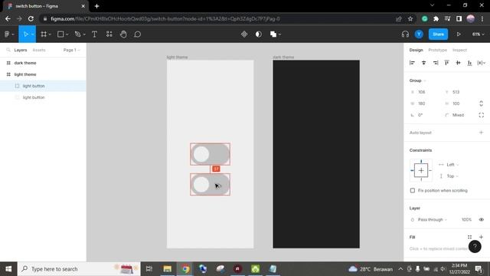Switch to the Layers tab
The image size is (490, 276).
pyautogui.click(x=21, y=50)
